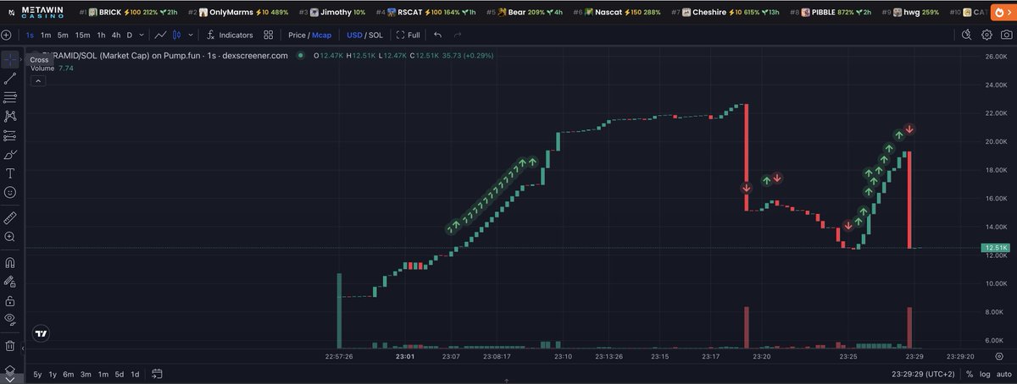Set range to 1d
Image resolution: width=1017 pixels, height=384 pixels.
(135, 374)
